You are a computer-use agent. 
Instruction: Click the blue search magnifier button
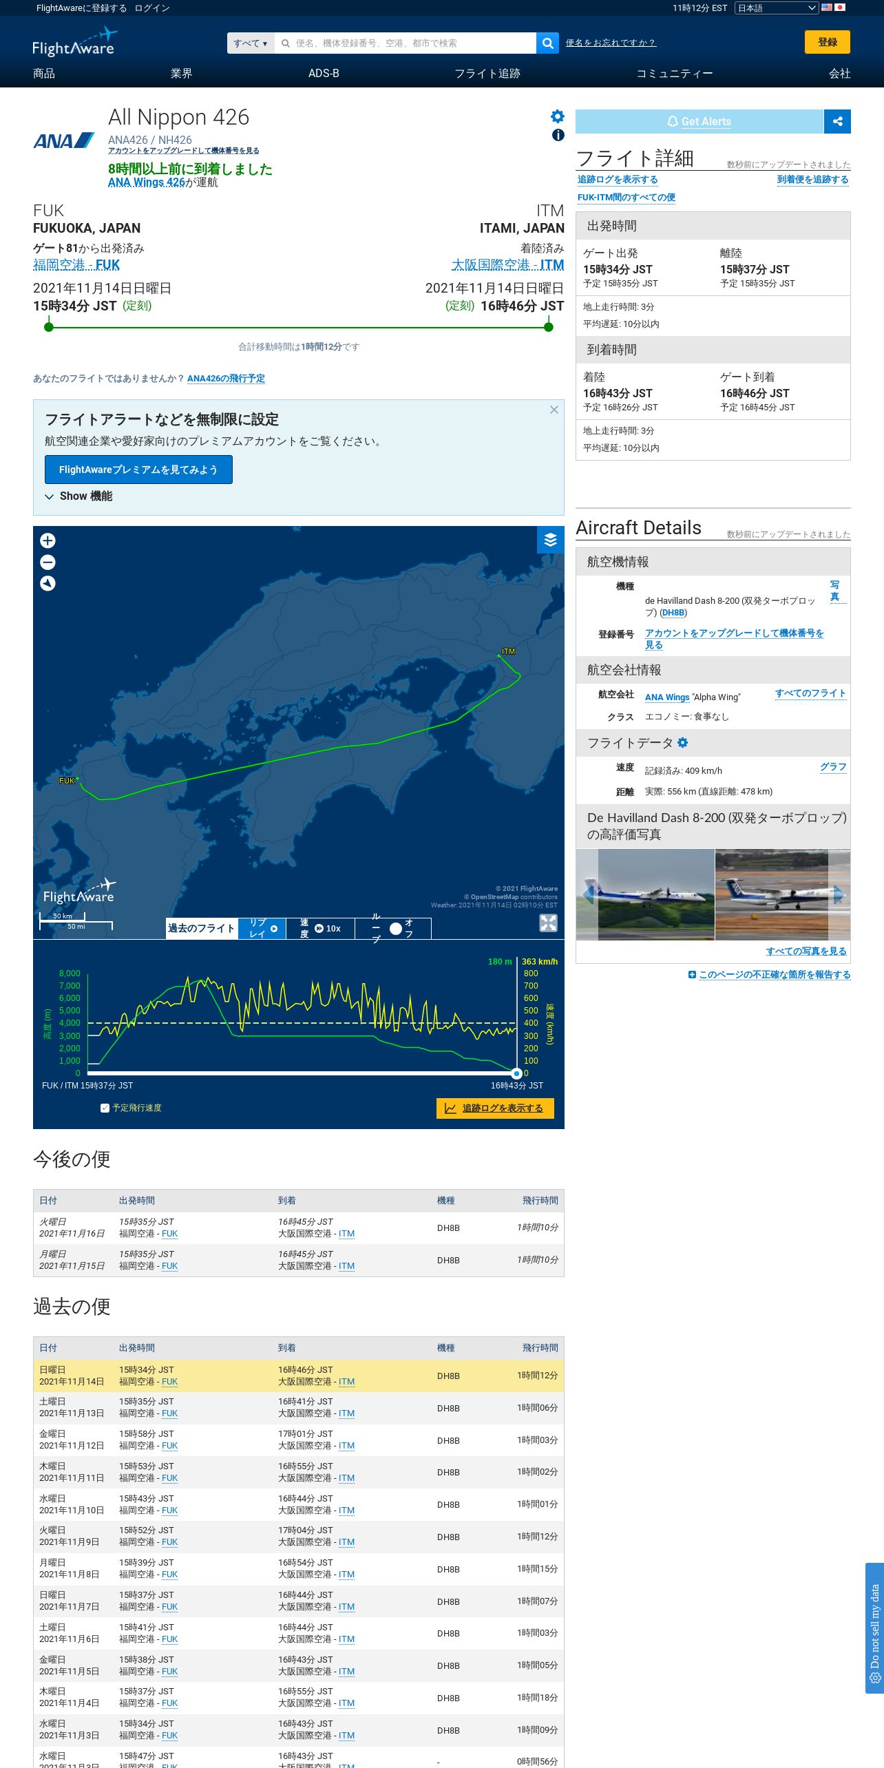click(x=547, y=43)
